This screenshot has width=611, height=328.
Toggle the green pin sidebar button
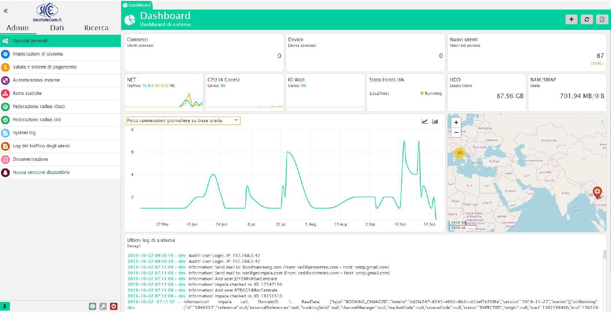coord(5,306)
